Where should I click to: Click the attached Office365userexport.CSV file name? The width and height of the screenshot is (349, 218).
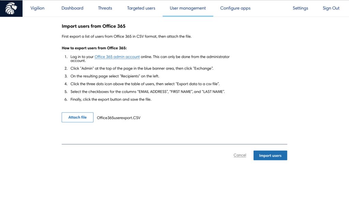pyautogui.click(x=119, y=118)
